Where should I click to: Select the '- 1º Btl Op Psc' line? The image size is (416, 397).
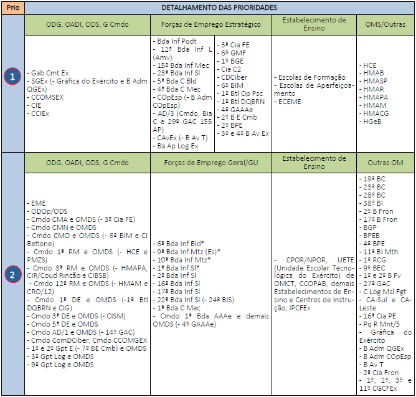pos(240,93)
